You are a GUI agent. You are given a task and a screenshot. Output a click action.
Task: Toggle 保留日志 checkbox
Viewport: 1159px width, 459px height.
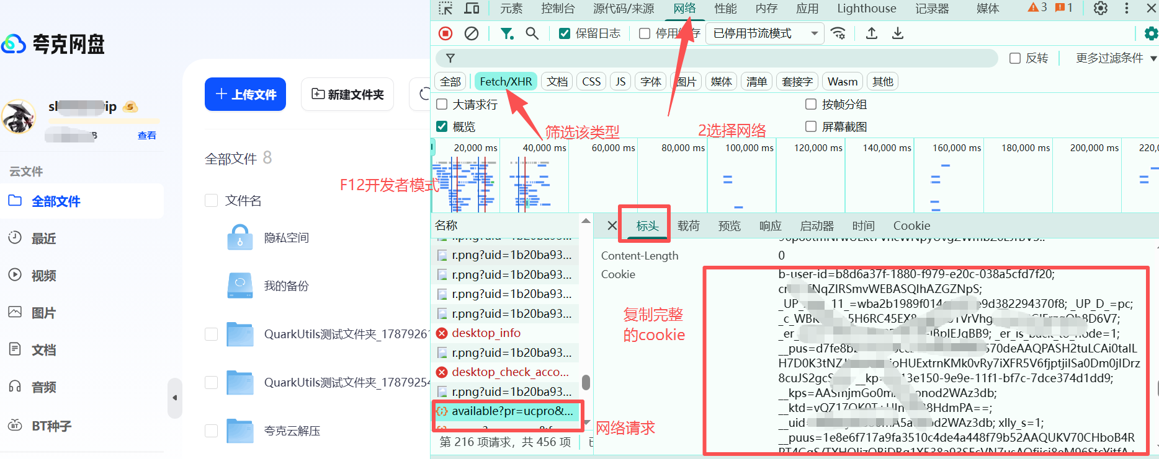click(x=565, y=33)
